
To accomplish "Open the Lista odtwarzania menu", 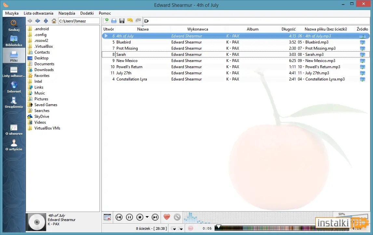I will (39, 13).
